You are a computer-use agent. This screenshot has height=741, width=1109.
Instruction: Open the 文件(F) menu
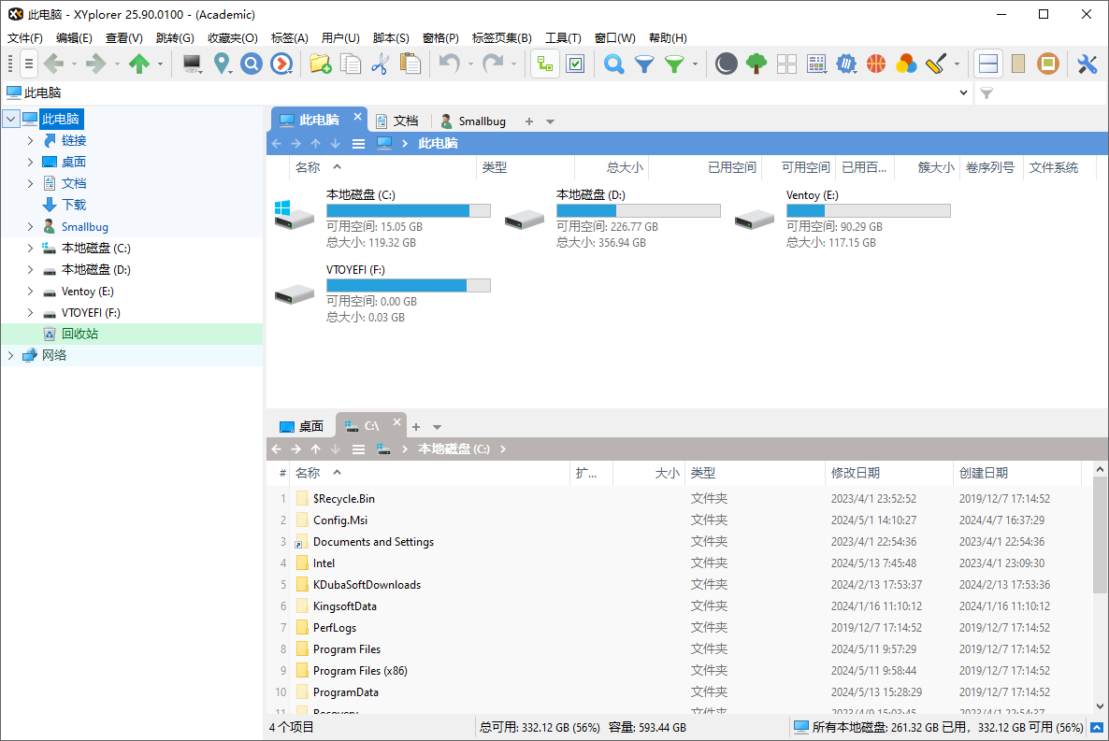(x=24, y=38)
